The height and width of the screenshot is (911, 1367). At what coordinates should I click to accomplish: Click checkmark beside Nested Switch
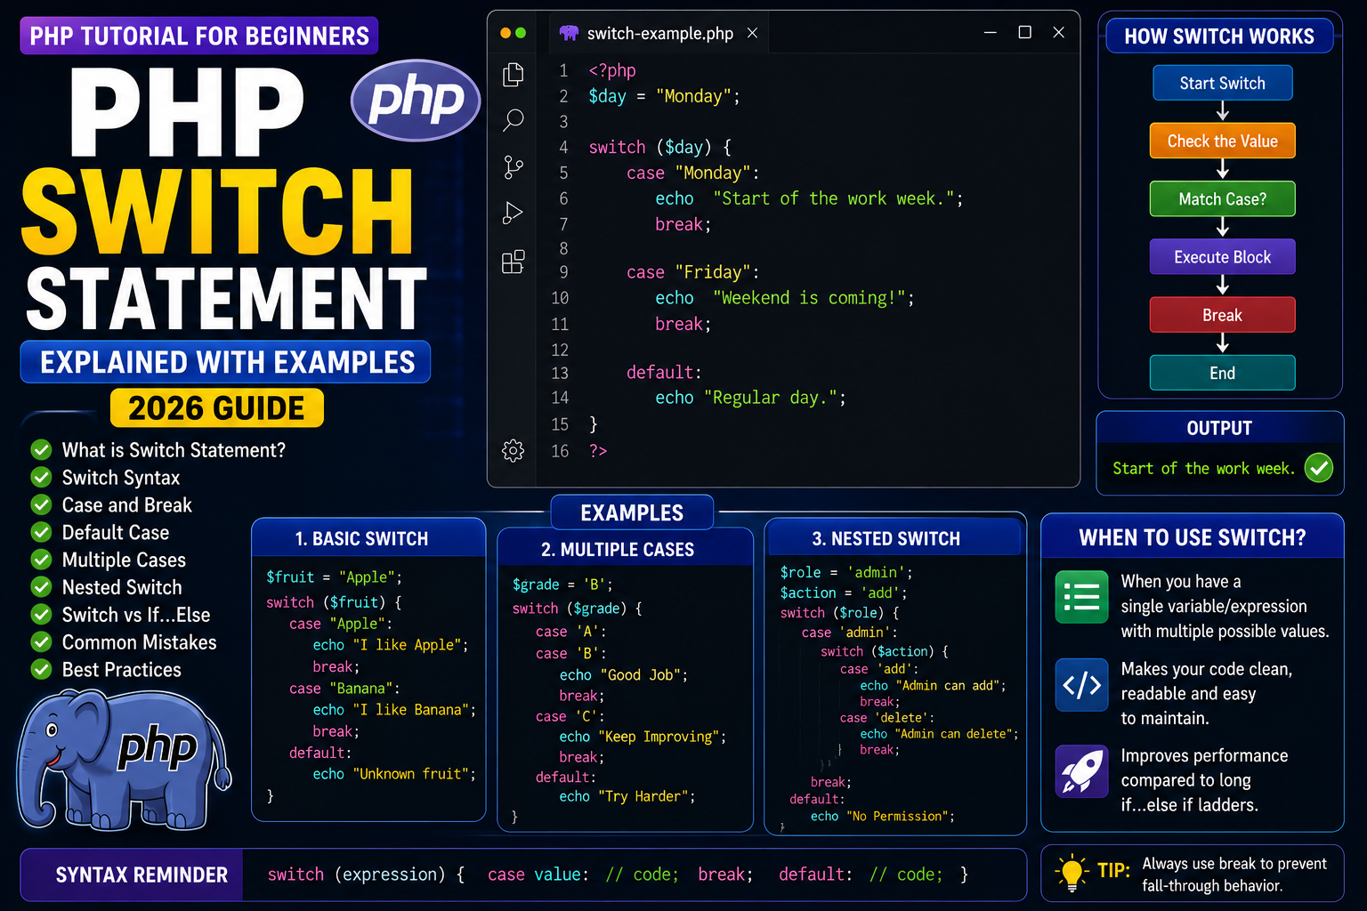coord(42,587)
